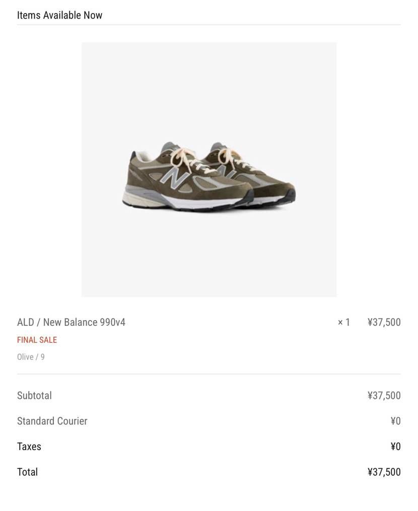Image resolution: width=418 pixels, height=511 pixels.
Task: Click the Taxes label
Action: [x=29, y=447]
